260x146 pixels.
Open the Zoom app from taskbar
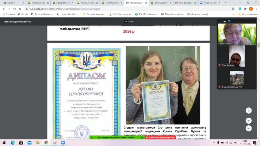click(x=63, y=143)
